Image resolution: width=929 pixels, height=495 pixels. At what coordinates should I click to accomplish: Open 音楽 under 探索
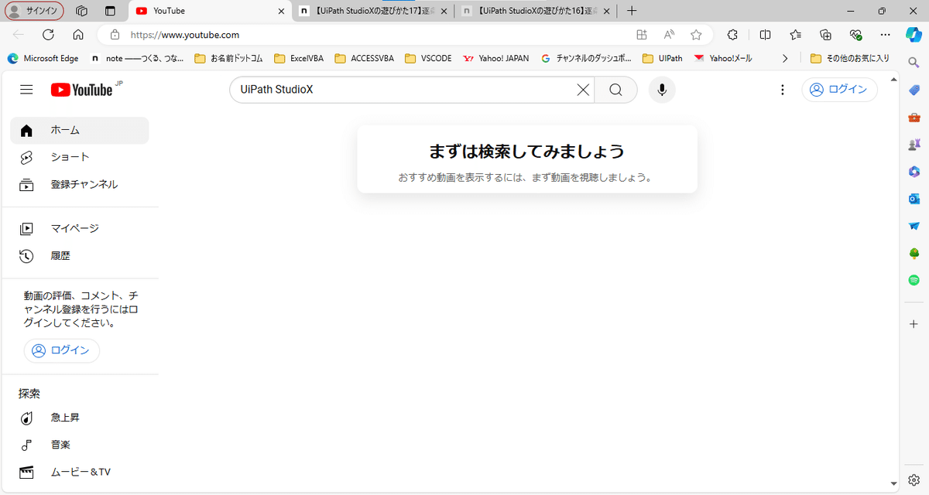pyautogui.click(x=79, y=445)
